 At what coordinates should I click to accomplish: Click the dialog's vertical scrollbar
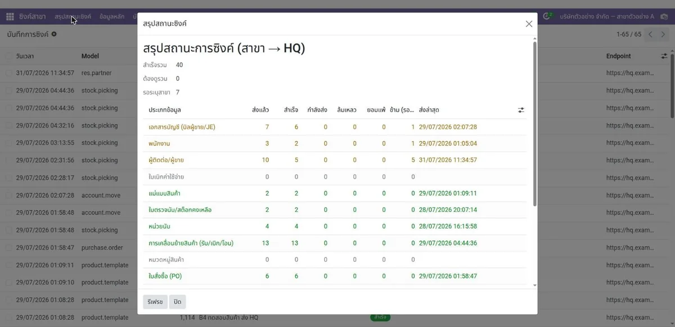point(534,124)
